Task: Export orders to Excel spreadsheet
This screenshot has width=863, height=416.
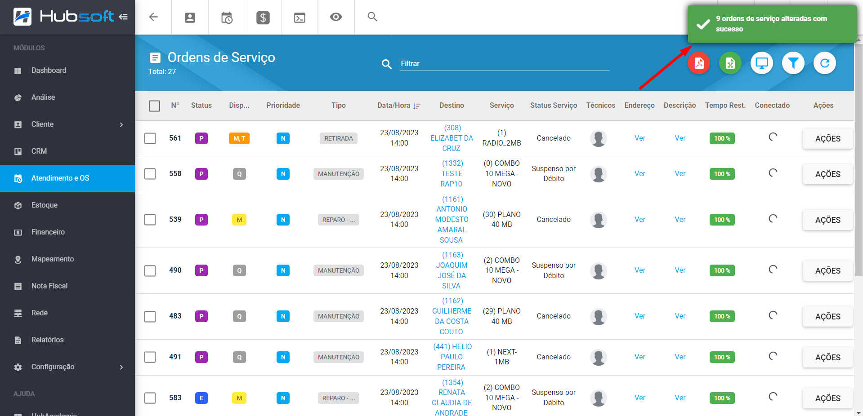Action: (x=730, y=63)
